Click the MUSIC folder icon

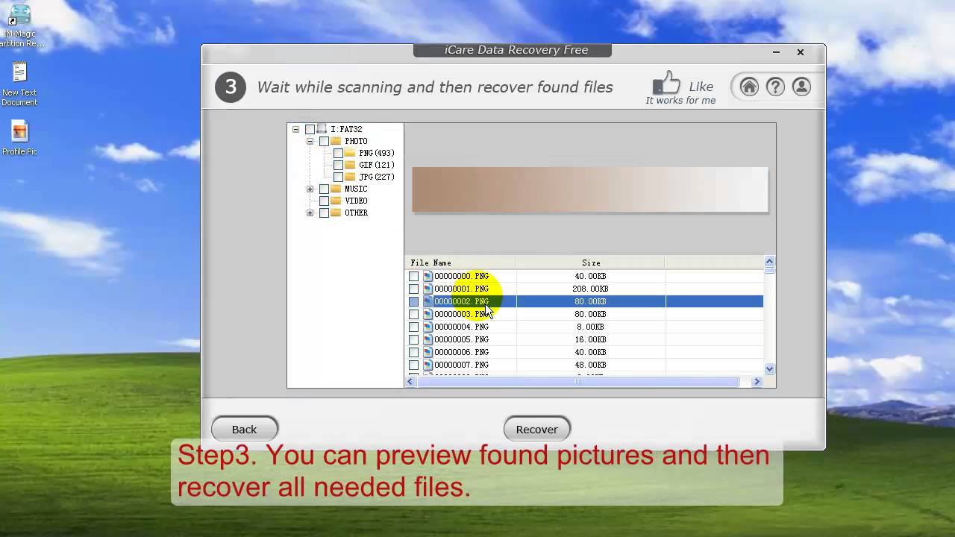pos(336,189)
